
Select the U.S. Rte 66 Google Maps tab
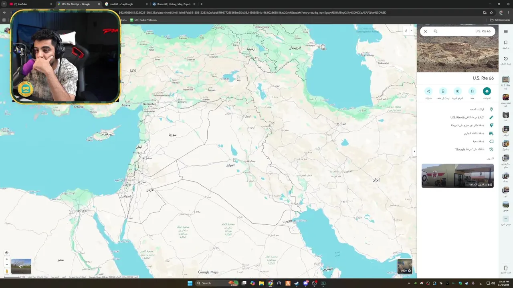tap(78, 4)
